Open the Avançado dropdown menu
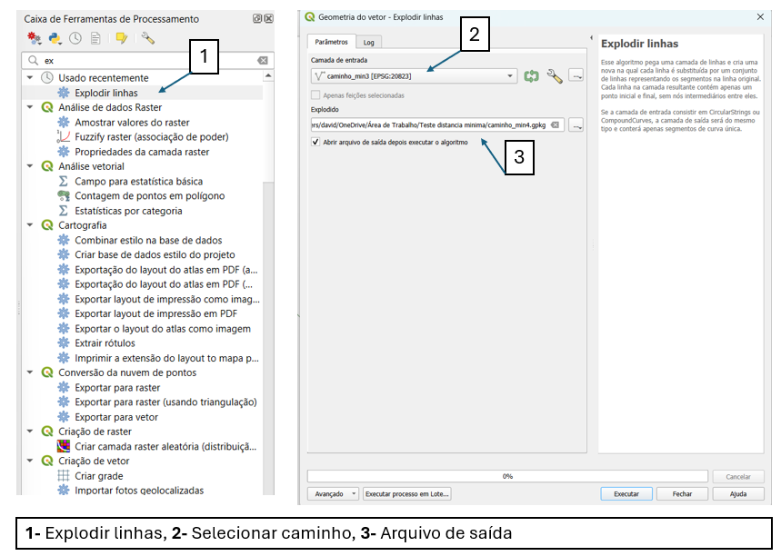The height and width of the screenshot is (556, 781). coord(333,493)
